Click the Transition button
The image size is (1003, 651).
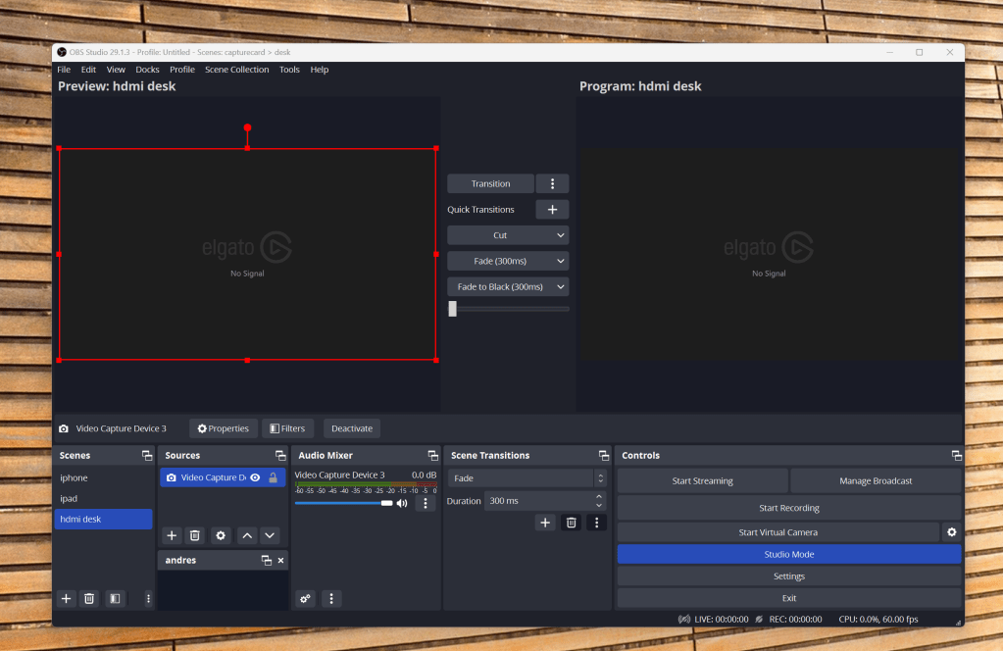click(490, 183)
